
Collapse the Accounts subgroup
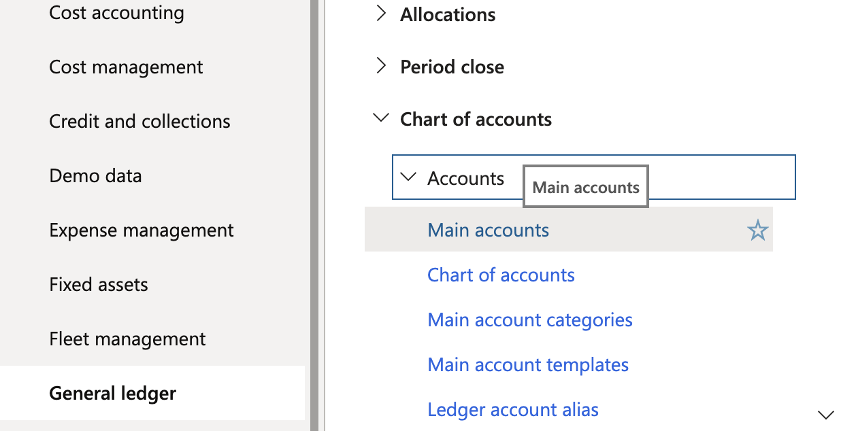(x=408, y=177)
